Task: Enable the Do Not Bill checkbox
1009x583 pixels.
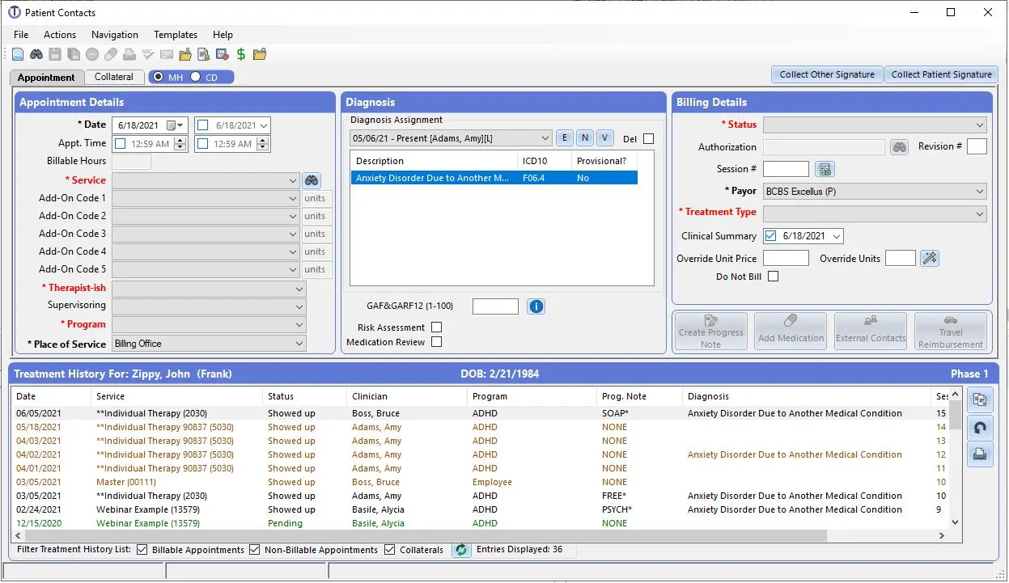Action: click(773, 275)
